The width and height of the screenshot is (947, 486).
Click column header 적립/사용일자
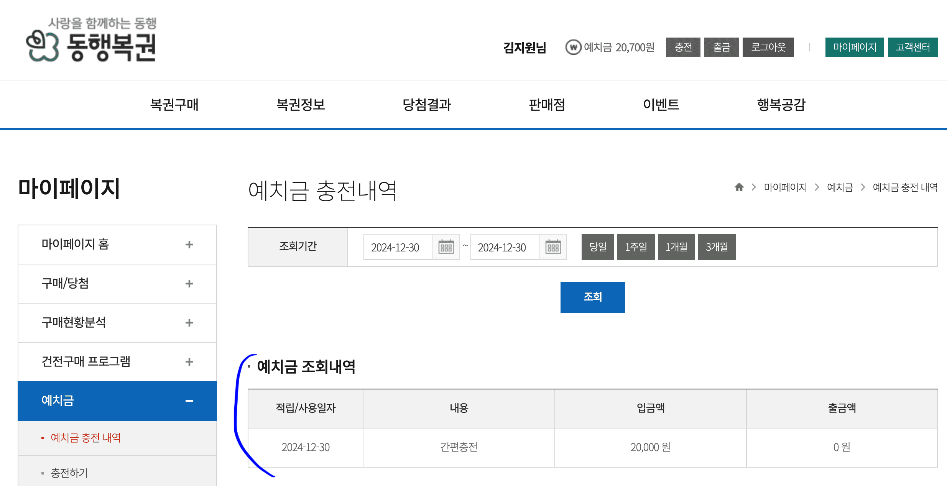click(x=306, y=408)
